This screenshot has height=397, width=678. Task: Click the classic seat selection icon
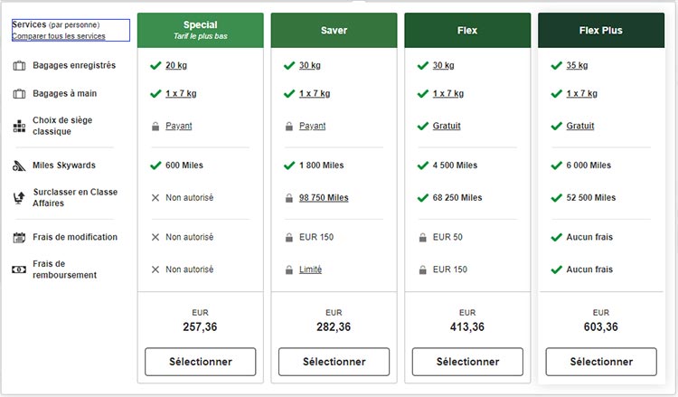(x=20, y=127)
